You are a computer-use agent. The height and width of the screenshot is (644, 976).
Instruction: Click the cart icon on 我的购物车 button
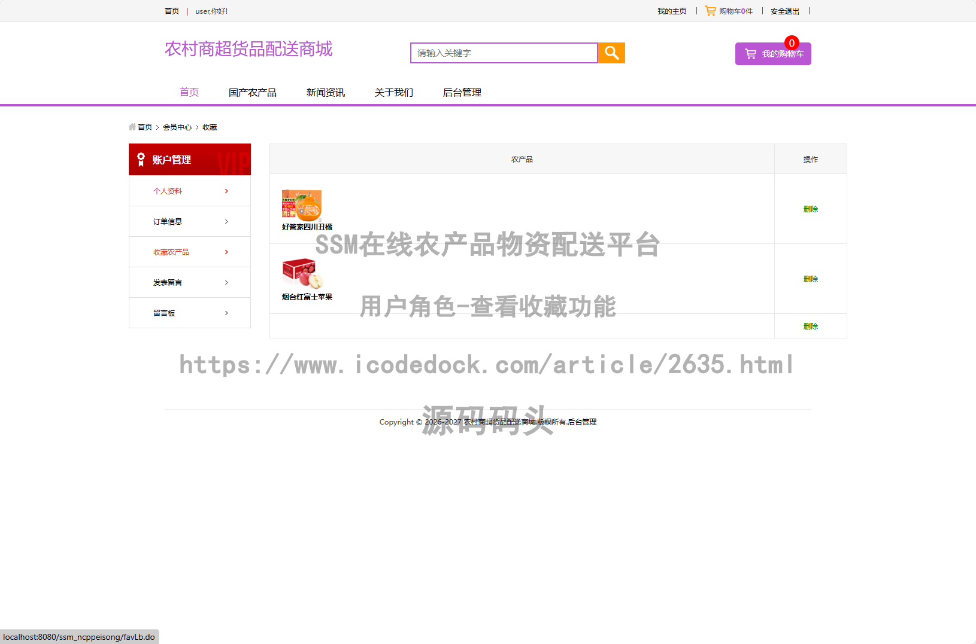click(x=750, y=54)
